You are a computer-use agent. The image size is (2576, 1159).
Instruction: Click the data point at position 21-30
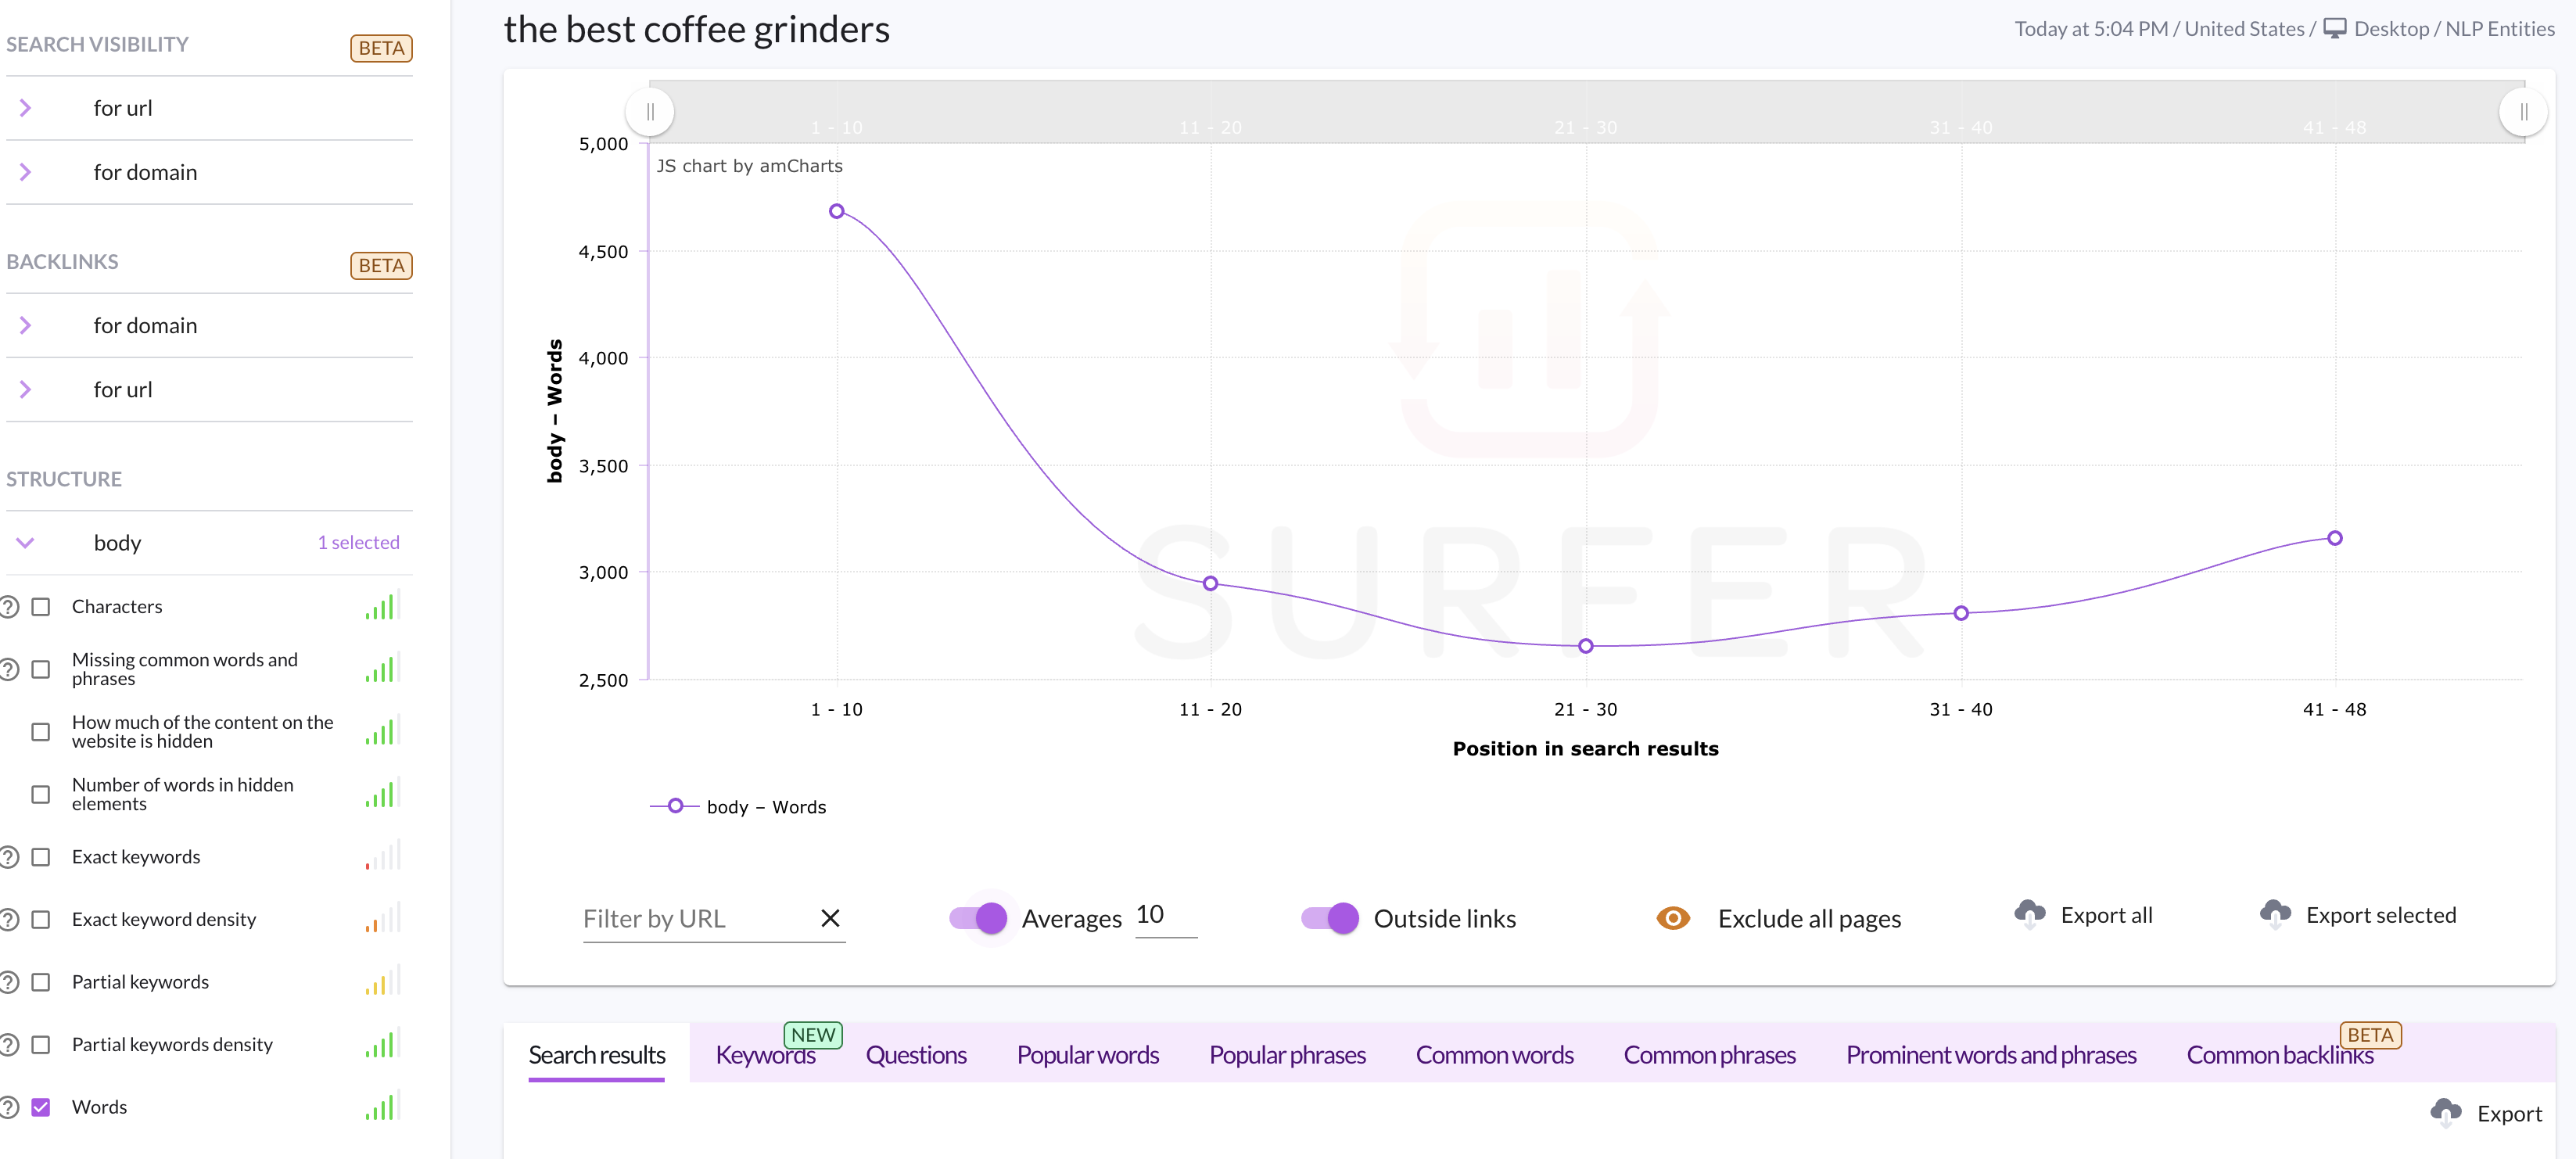pos(1585,646)
